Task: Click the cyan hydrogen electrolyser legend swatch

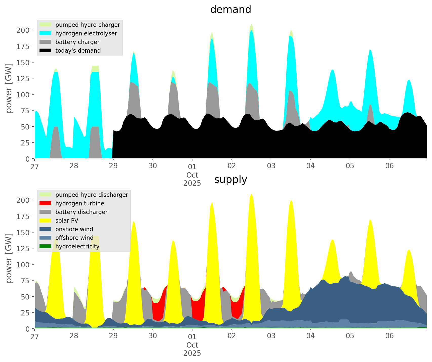Action: (x=45, y=33)
